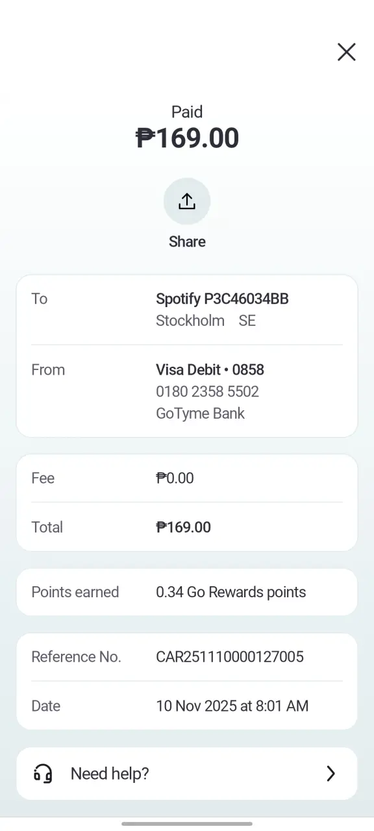The width and height of the screenshot is (374, 831).
Task: Tap the 10 Nov 2025 date value
Action: tap(232, 706)
